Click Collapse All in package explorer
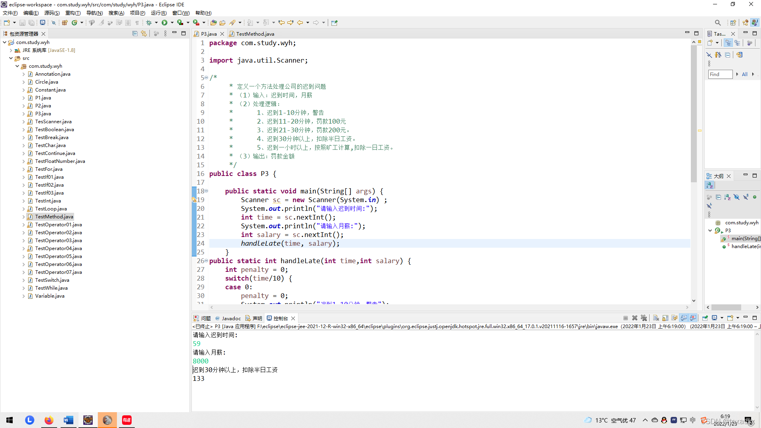Viewport: 761px width, 428px height. pos(135,34)
